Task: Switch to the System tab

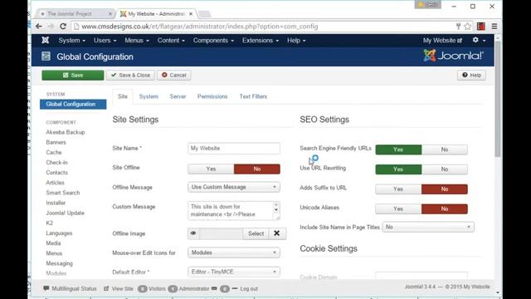Action: (x=149, y=96)
